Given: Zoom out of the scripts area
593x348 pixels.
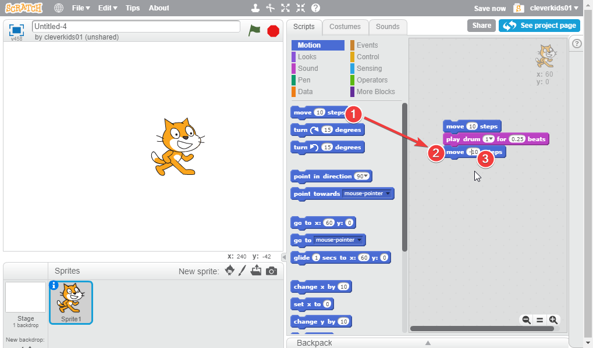Looking at the screenshot, I should 527,320.
